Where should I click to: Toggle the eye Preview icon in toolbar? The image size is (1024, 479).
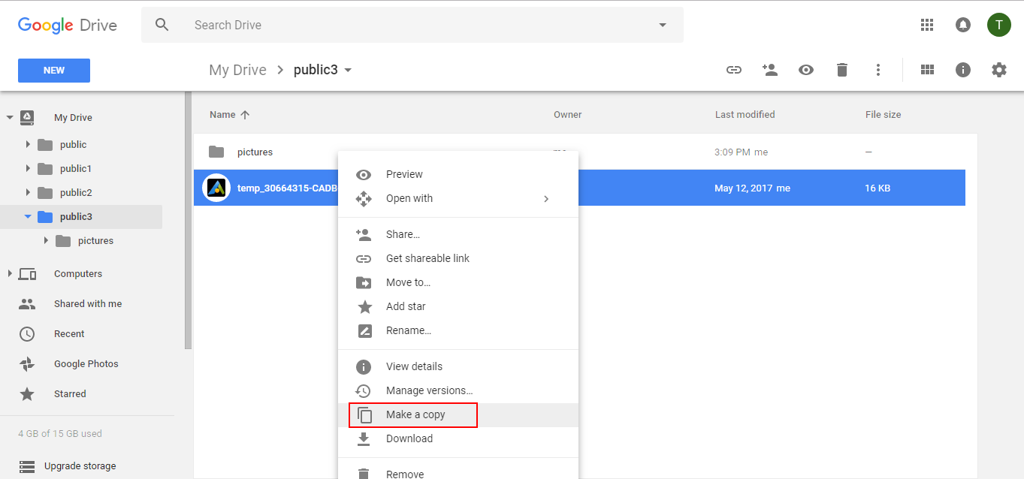pyautogui.click(x=806, y=70)
